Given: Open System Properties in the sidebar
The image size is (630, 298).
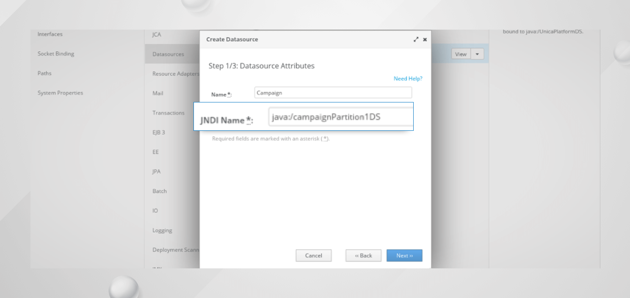Looking at the screenshot, I should click(x=60, y=93).
